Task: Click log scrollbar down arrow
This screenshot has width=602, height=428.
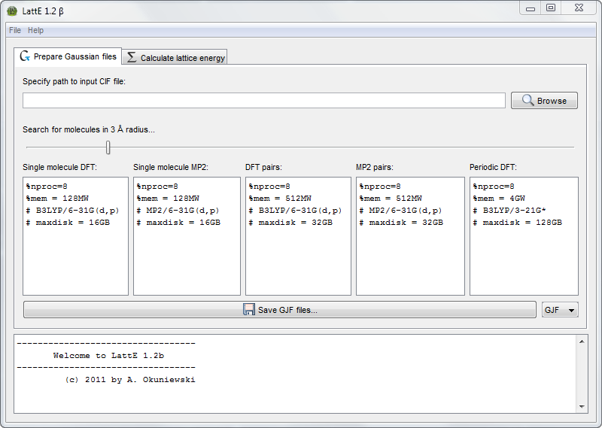Action: pos(582,406)
